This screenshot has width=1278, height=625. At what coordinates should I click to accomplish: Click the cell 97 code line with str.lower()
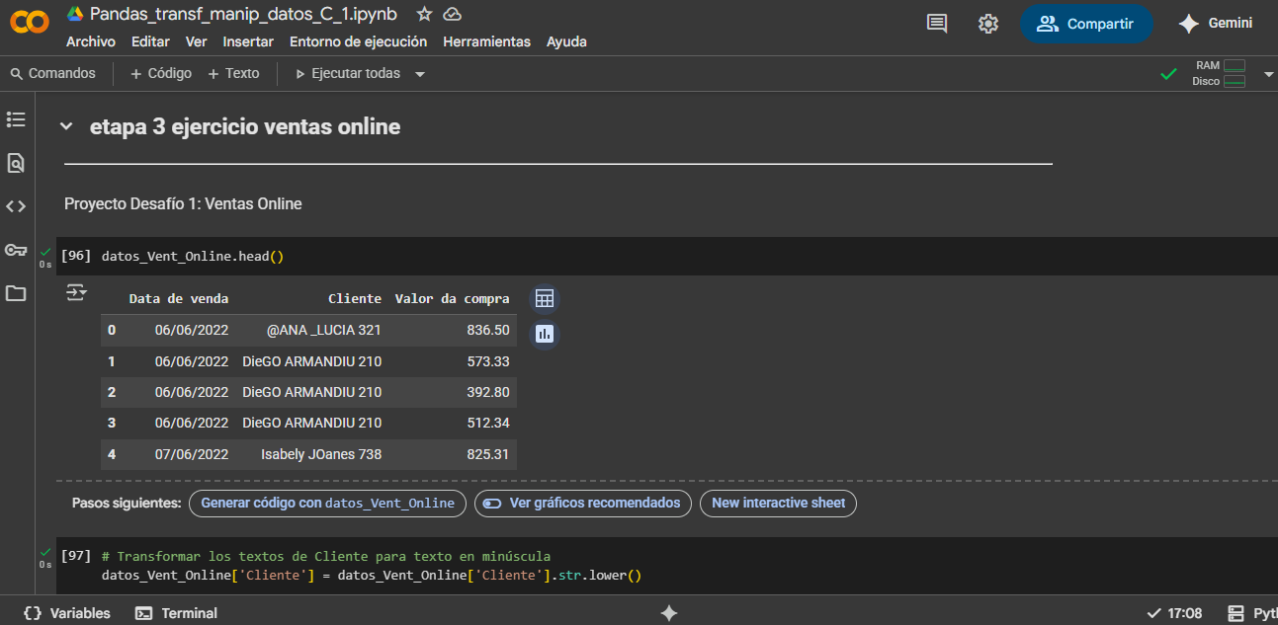point(372,575)
